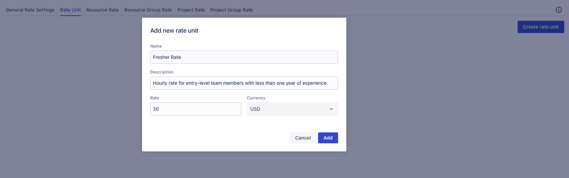The height and width of the screenshot is (178, 569).
Task: Cancel the new rate unit dialog
Action: click(x=303, y=138)
